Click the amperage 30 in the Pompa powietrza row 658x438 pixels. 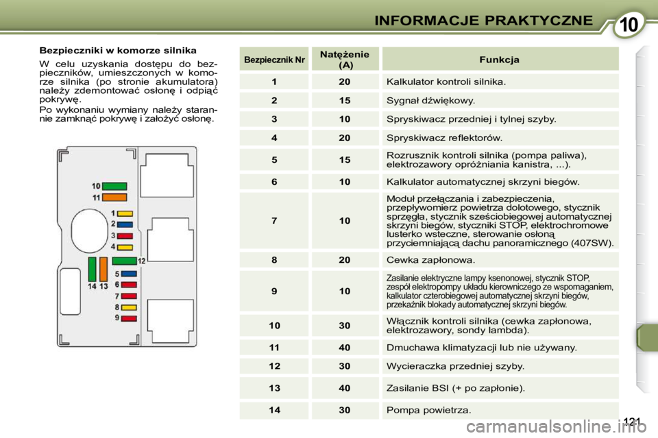click(345, 410)
